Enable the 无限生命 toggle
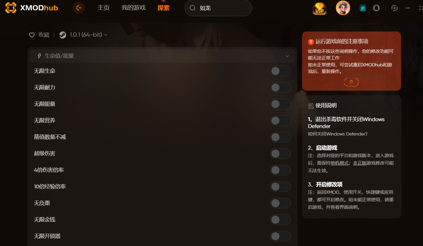 click(x=280, y=71)
